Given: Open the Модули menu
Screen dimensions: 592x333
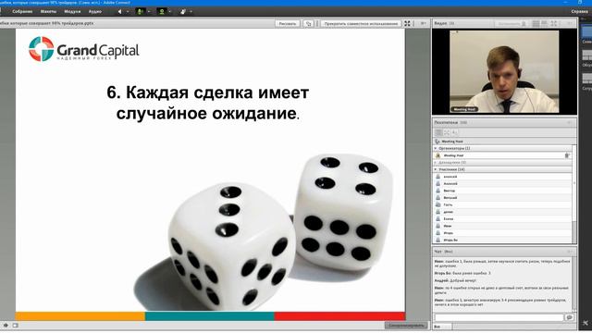Looking at the screenshot, I should (72, 12).
